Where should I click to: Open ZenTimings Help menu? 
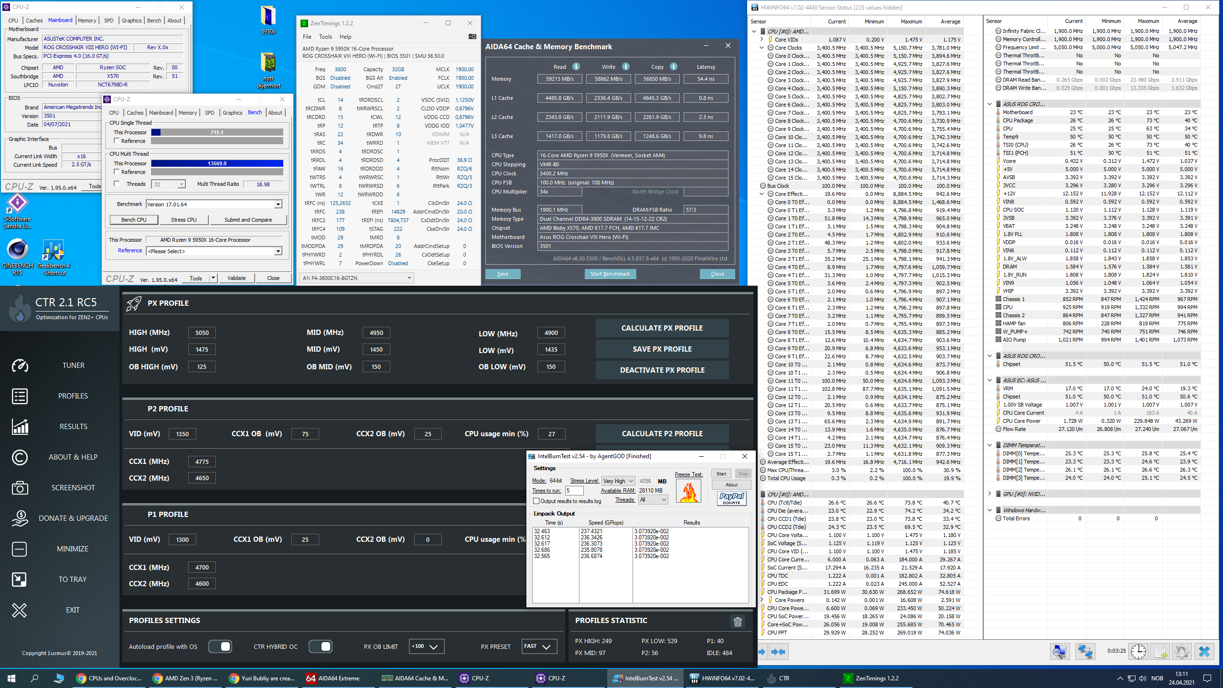click(x=345, y=37)
